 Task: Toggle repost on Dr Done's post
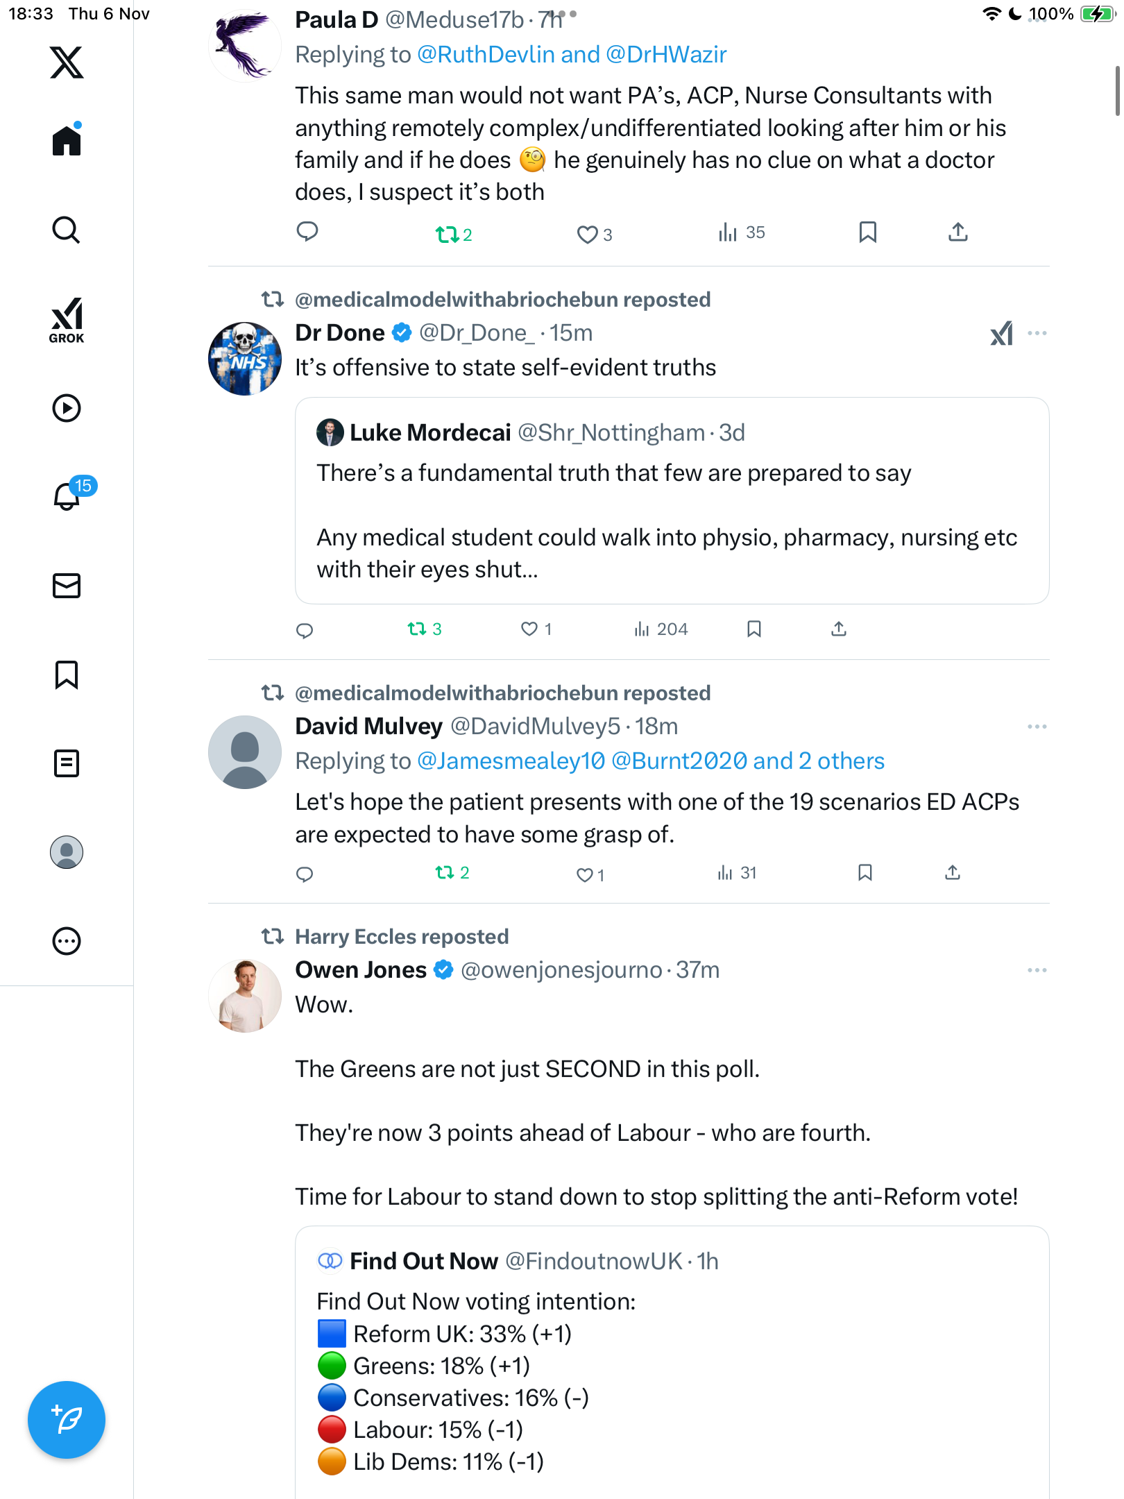[x=417, y=629]
